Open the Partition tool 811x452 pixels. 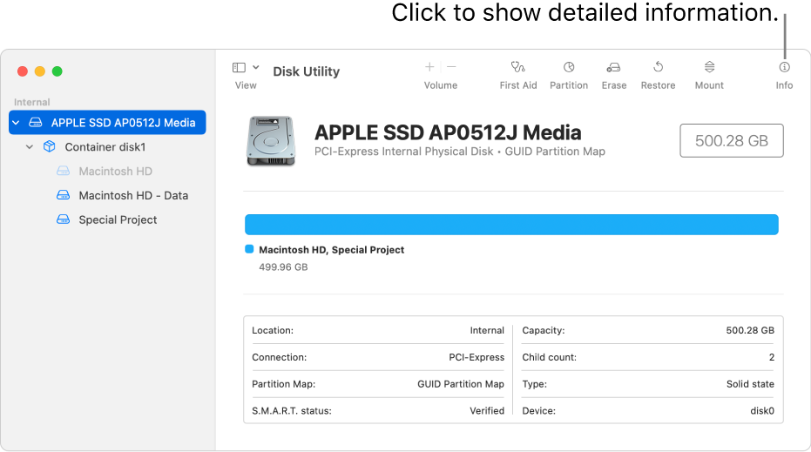click(569, 67)
